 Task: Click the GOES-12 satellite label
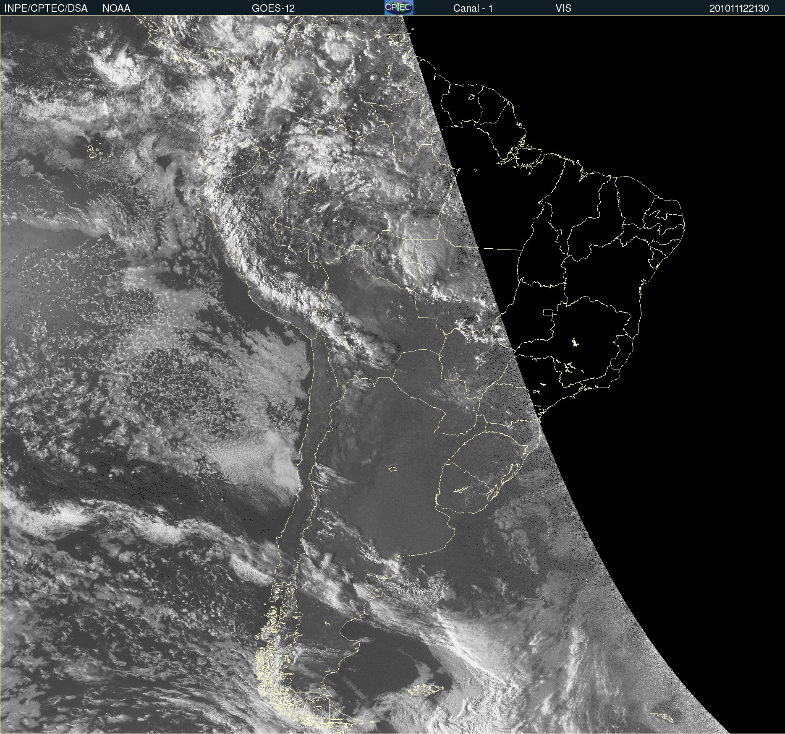coord(273,8)
